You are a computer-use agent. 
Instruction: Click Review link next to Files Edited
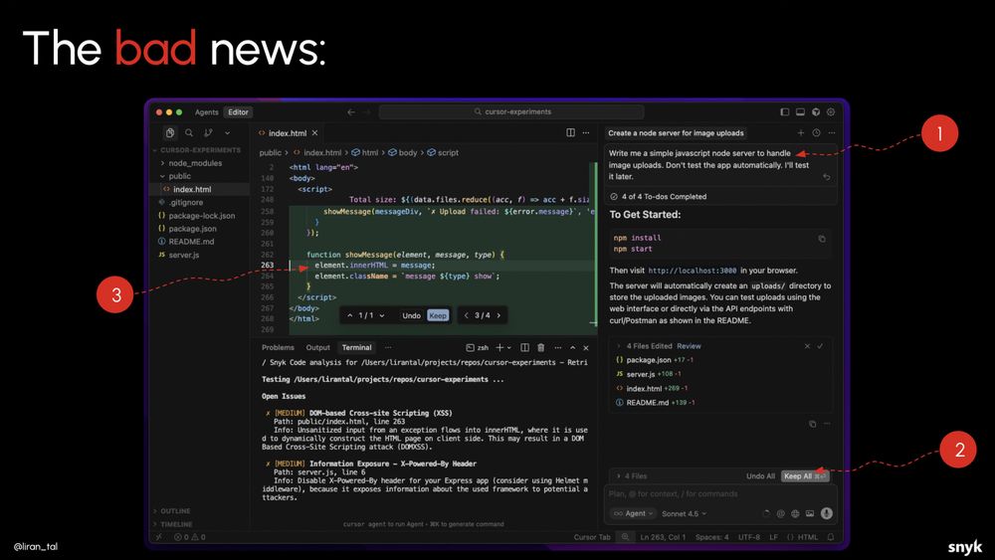(689, 346)
